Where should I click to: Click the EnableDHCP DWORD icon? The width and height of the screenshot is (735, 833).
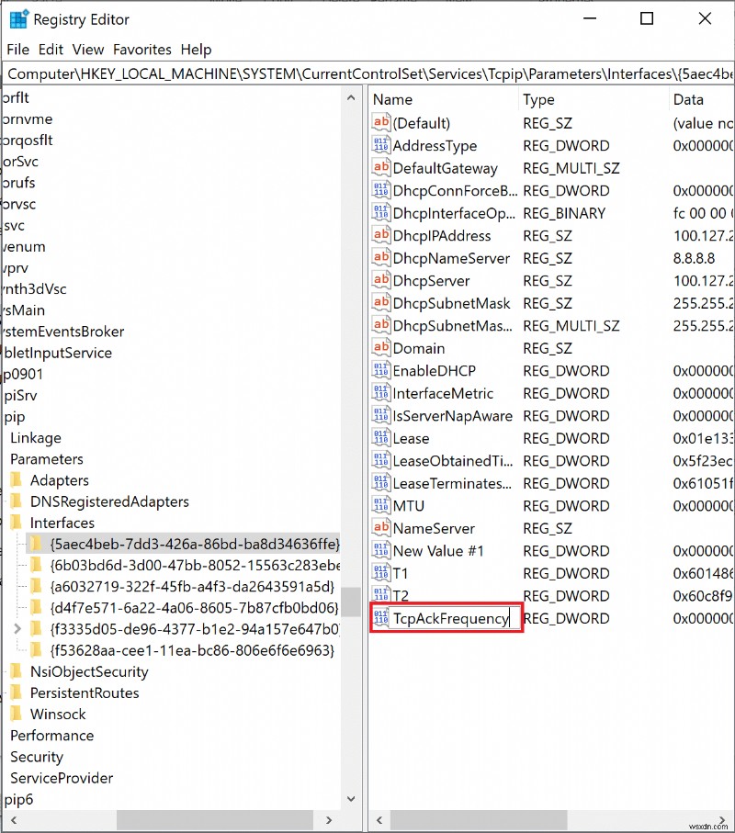pos(381,370)
